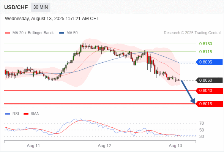This screenshot has width=224, height=152.
Task: Click the Aug 12 date axis label
Action: [104, 146]
